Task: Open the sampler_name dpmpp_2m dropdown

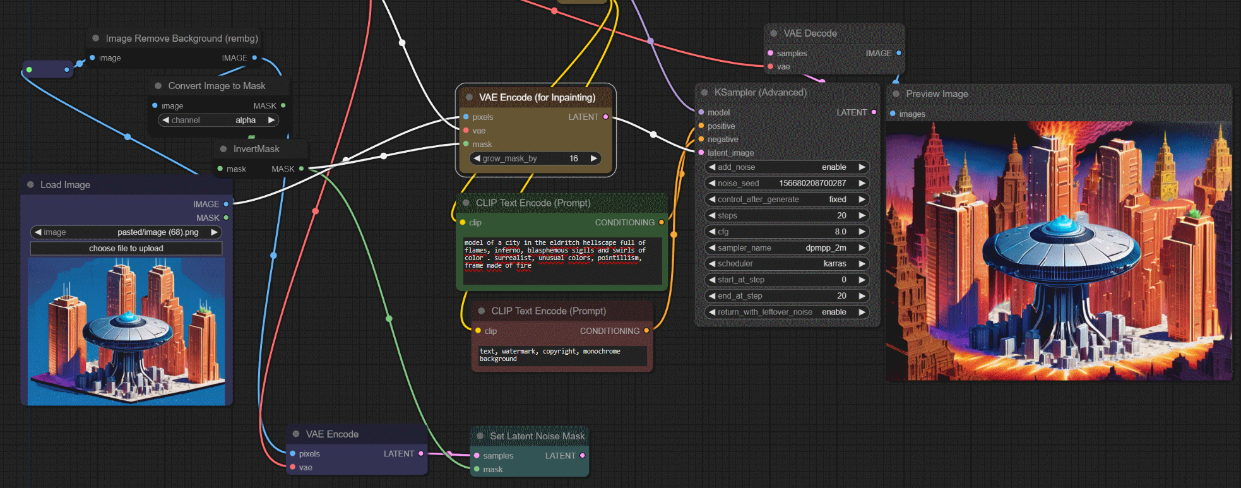Action: pyautogui.click(x=786, y=248)
